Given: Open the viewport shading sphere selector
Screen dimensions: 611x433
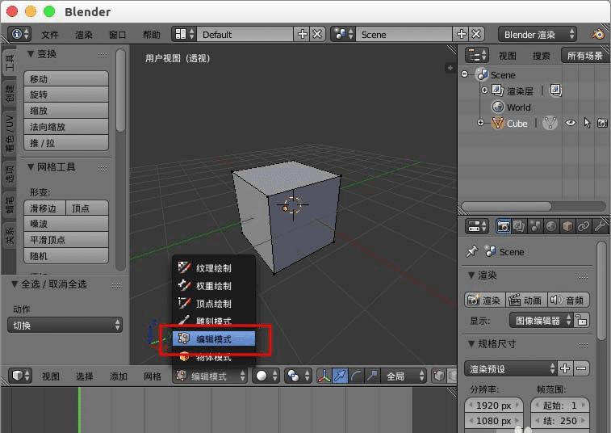Looking at the screenshot, I should [x=266, y=376].
